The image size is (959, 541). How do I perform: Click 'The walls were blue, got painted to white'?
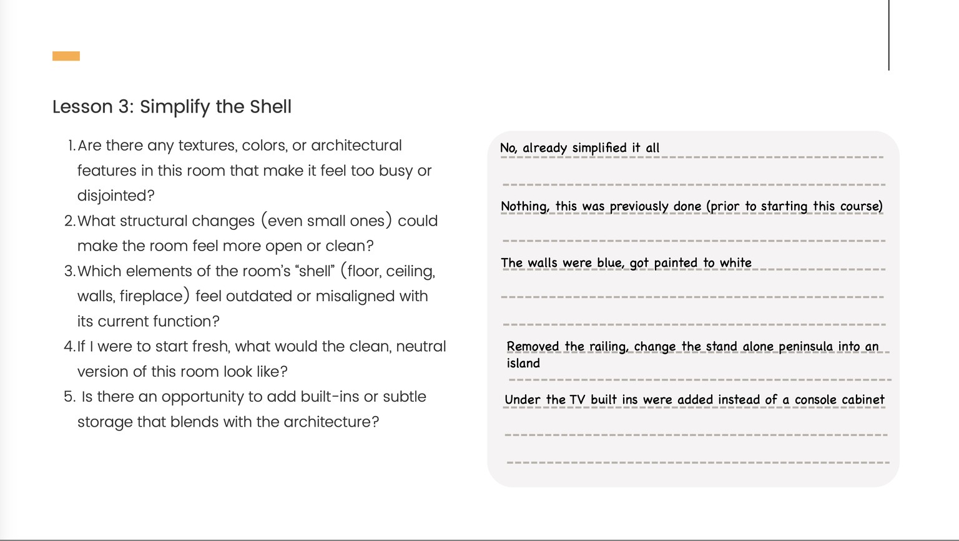point(626,263)
